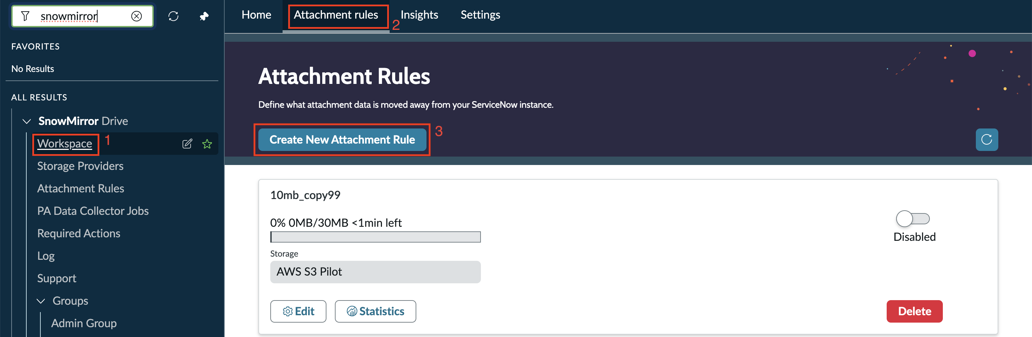Collapse the SnowMirror Drive tree
The height and width of the screenshot is (337, 1032).
[x=27, y=121]
